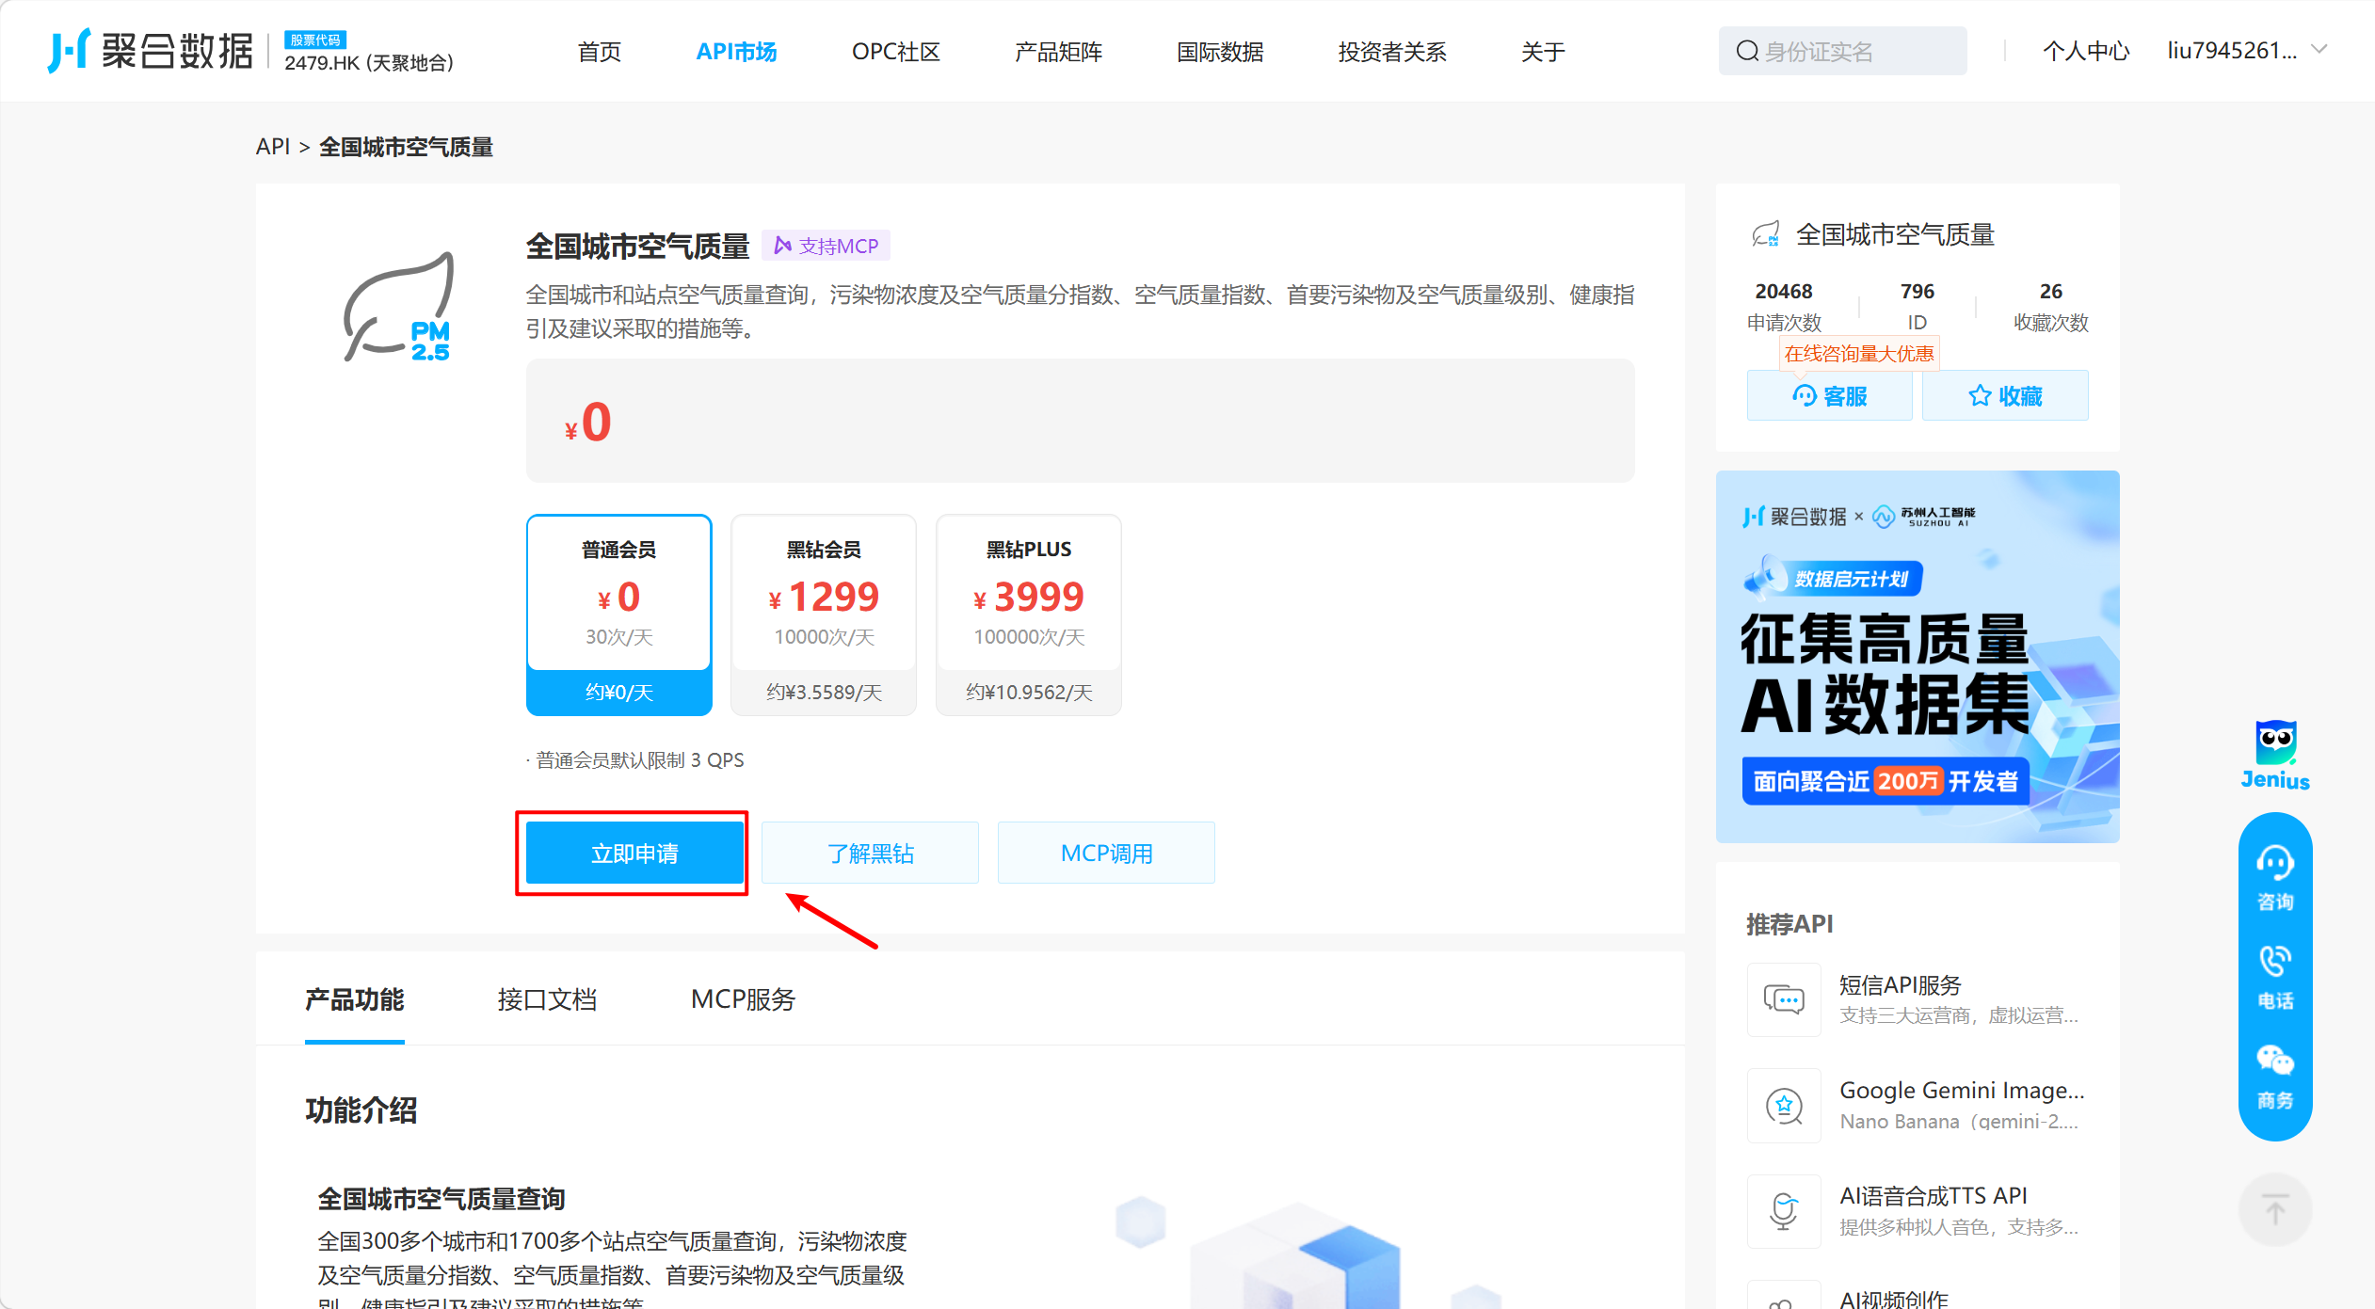Click the back-to-top arrow button

(2274, 1209)
